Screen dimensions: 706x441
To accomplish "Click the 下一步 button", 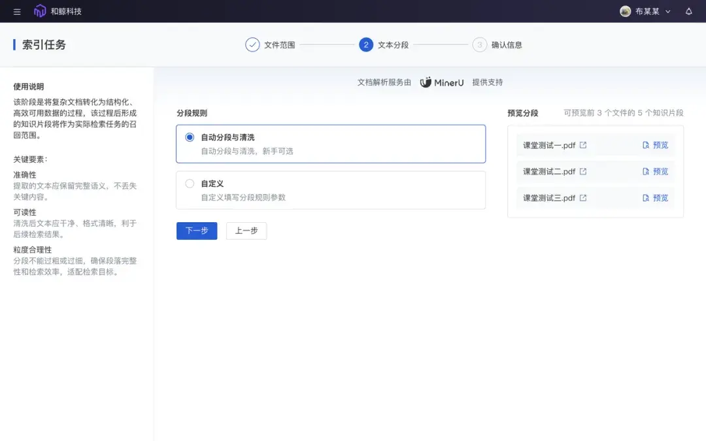I will pyautogui.click(x=196, y=231).
